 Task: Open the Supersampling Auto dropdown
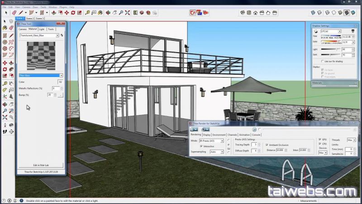point(222,152)
